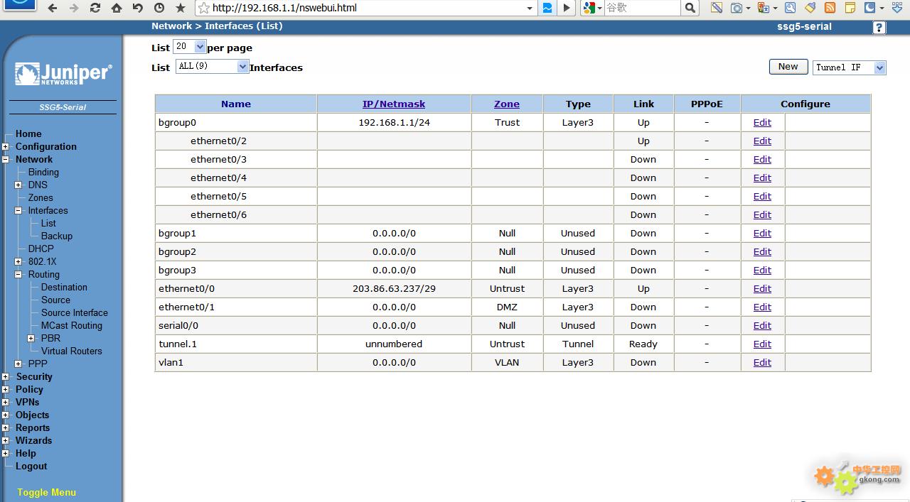Open Destination routing page
This screenshot has height=502, width=910.
[64, 287]
